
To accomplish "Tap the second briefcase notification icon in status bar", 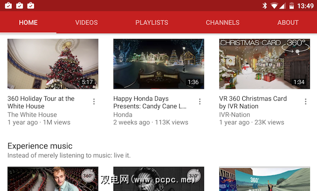I will pyautogui.click(x=19, y=6).
